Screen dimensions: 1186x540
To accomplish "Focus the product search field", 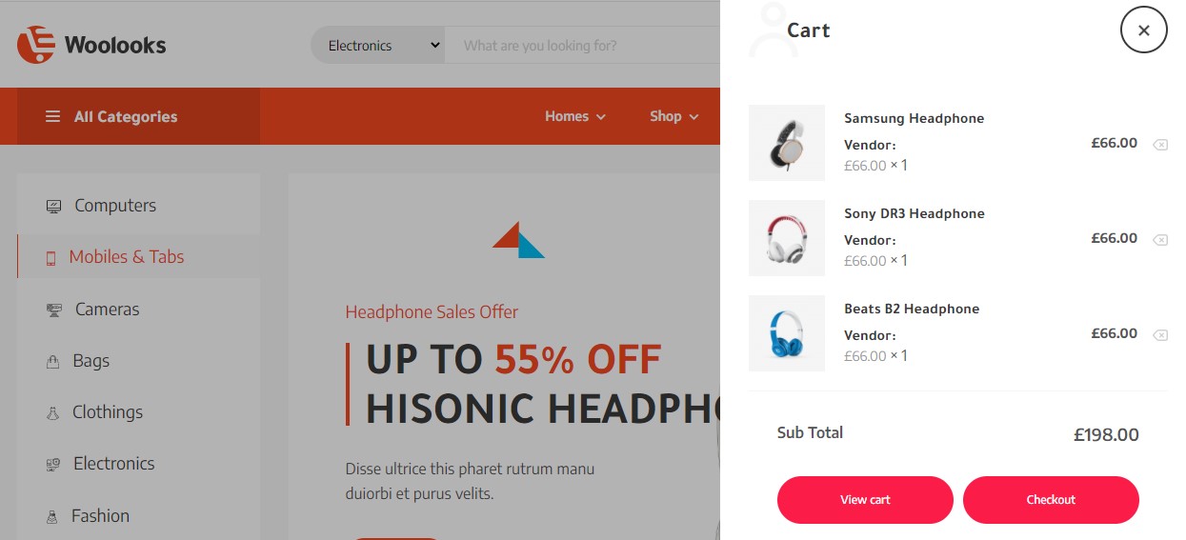I will (x=582, y=45).
